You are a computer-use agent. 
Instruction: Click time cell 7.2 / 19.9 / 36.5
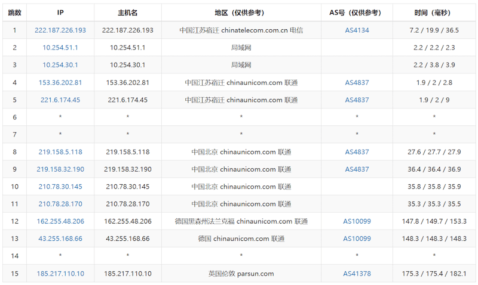(434, 30)
